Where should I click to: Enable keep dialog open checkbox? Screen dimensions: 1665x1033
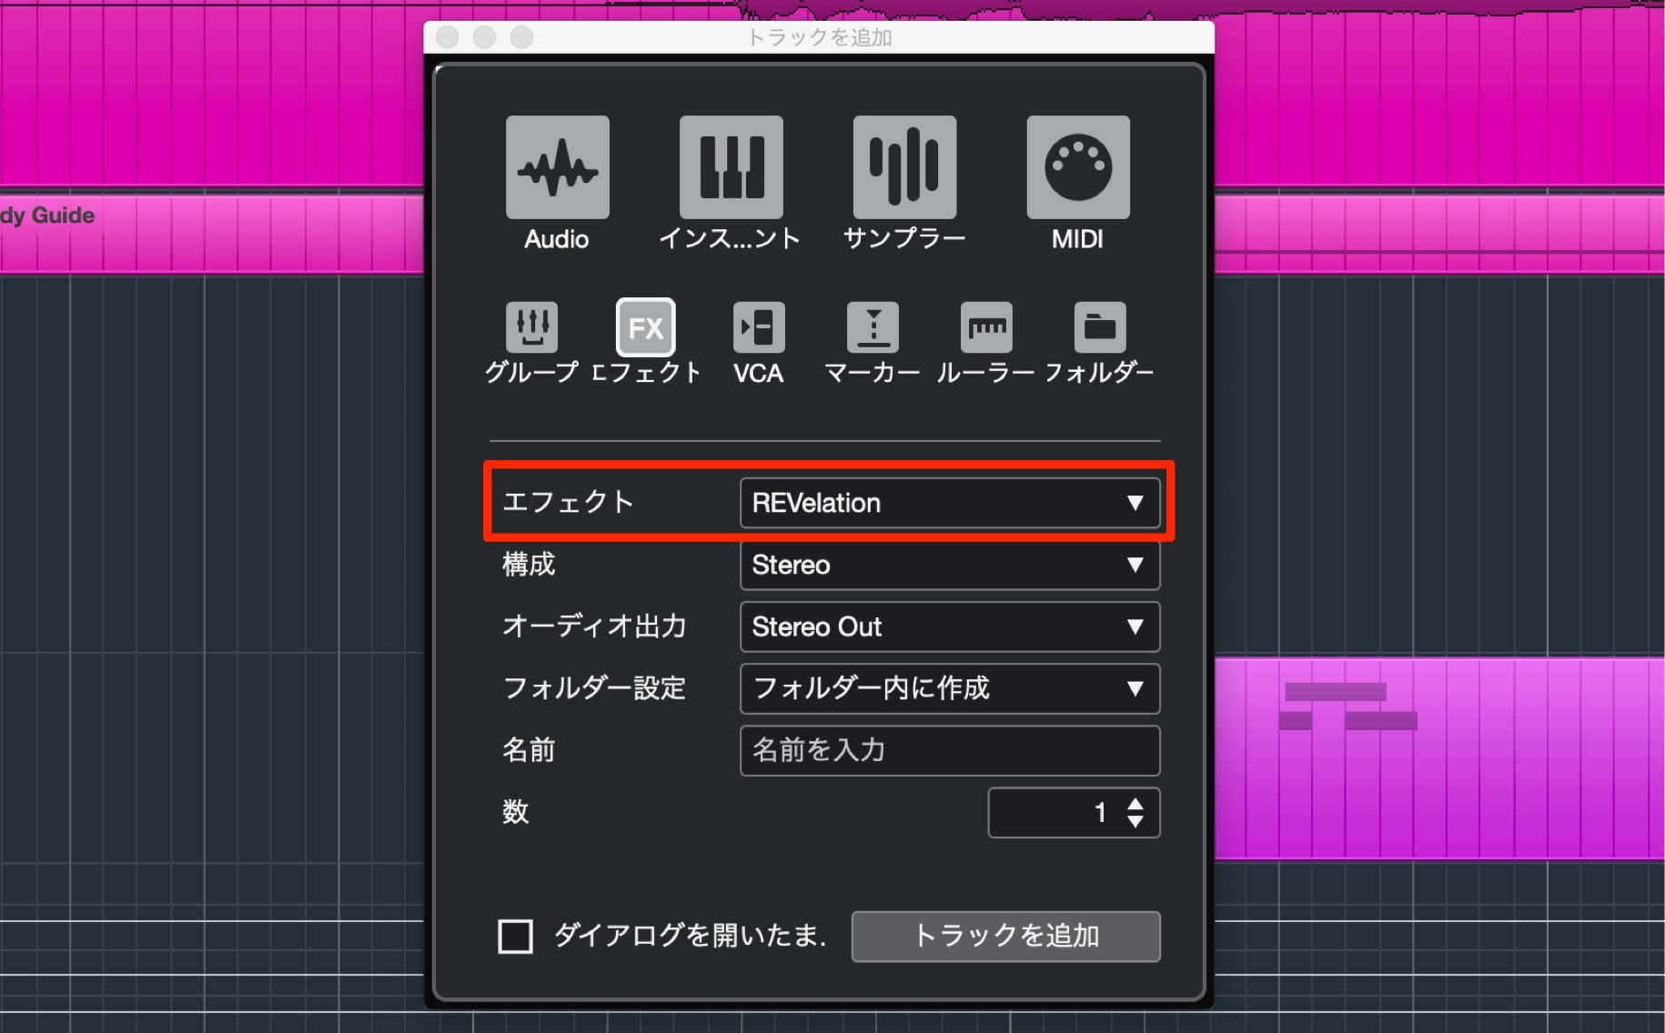515,936
